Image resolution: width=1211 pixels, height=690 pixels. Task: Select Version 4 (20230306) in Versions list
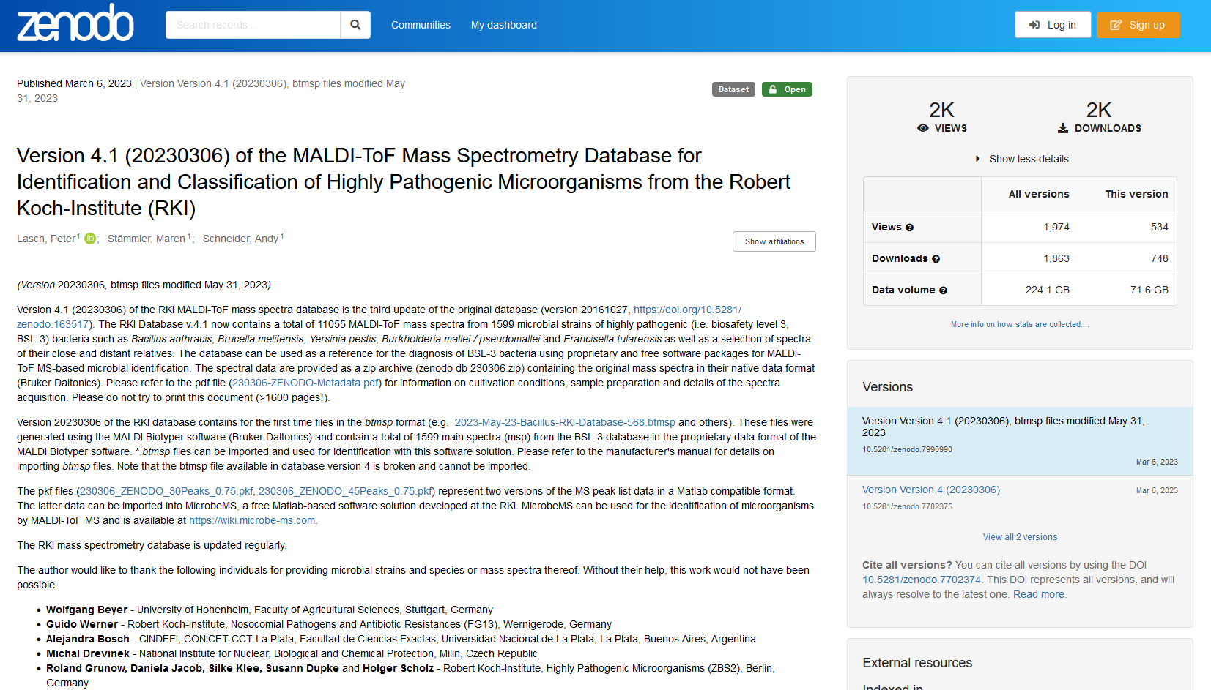[x=930, y=490]
